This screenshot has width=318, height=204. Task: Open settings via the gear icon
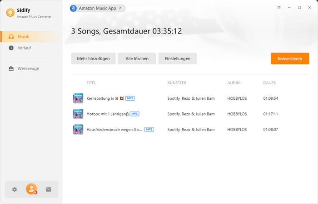pyautogui.click(x=15, y=189)
